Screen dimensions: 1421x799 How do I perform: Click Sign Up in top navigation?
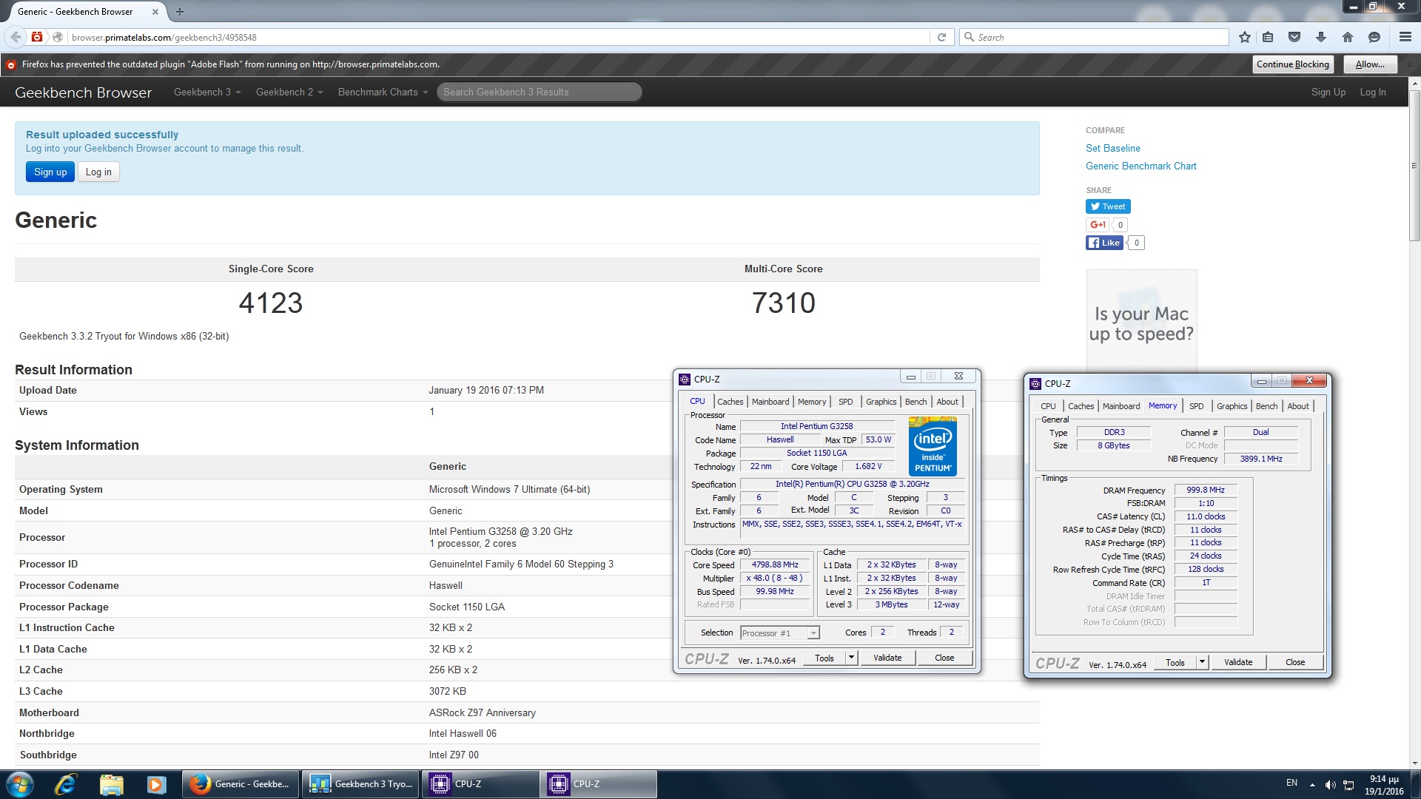coord(1328,92)
